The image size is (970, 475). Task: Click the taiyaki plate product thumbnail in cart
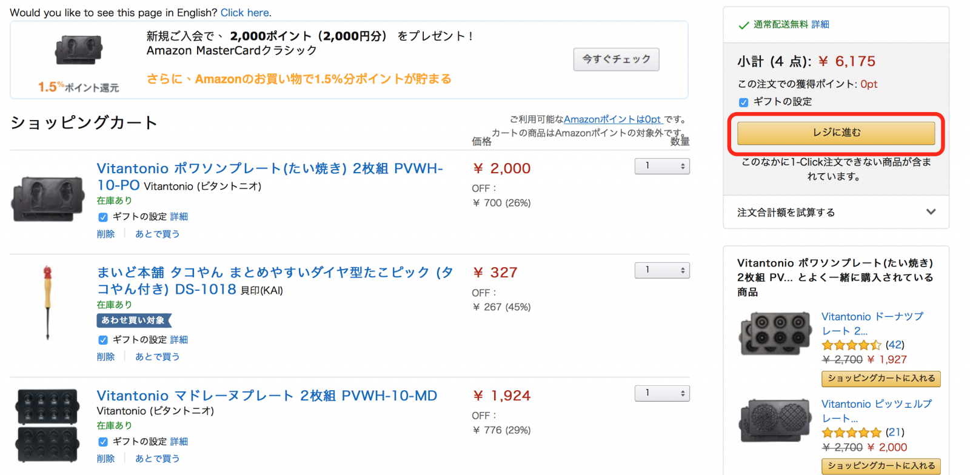[x=48, y=199]
